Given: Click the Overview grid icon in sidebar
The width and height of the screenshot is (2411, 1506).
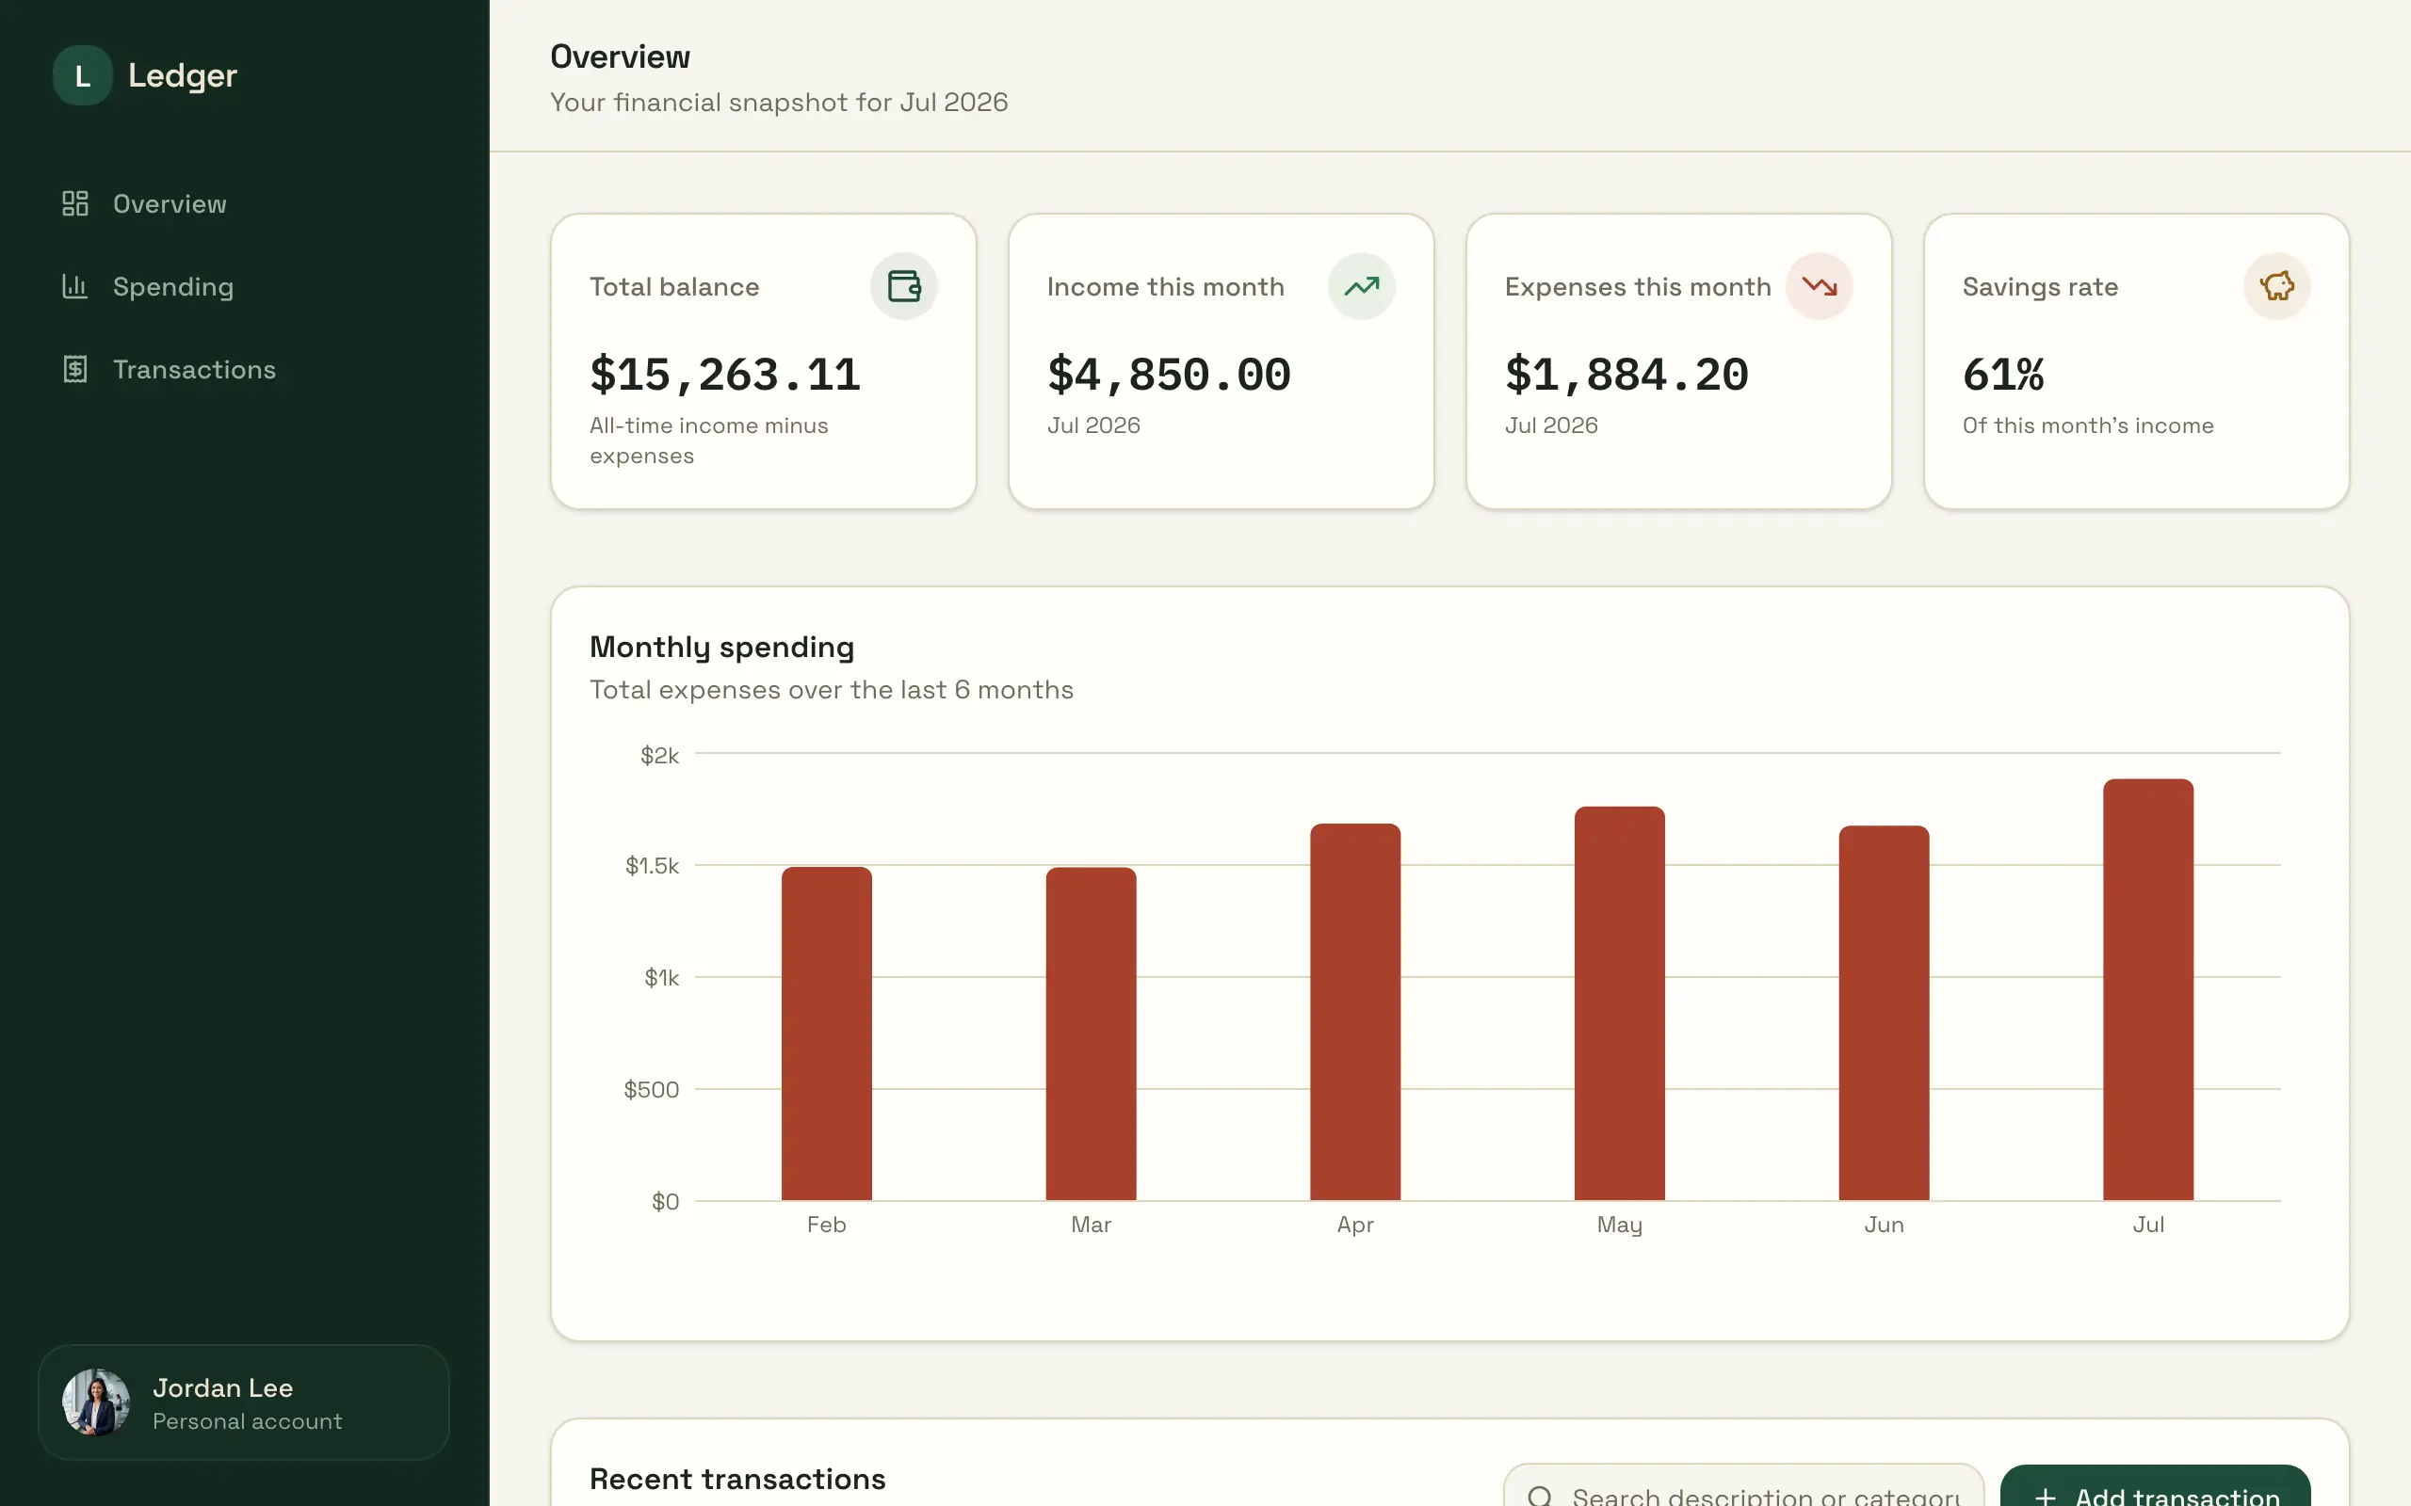Looking at the screenshot, I should click(74, 203).
